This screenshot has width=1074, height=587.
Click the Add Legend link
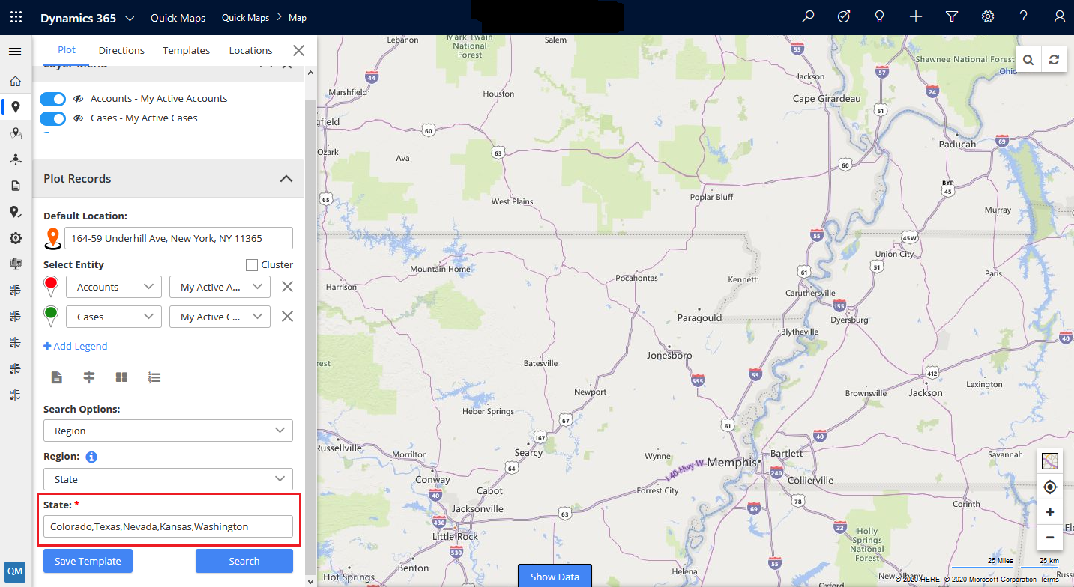click(76, 346)
